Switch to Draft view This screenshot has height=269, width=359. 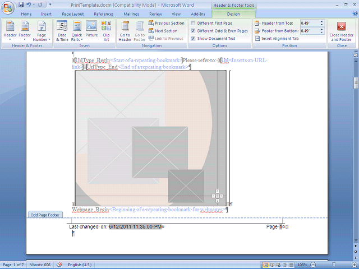[291, 265]
